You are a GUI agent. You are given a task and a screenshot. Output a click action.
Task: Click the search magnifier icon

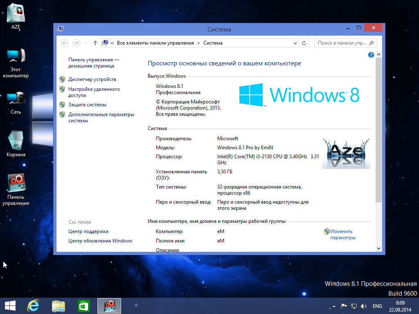click(372, 43)
